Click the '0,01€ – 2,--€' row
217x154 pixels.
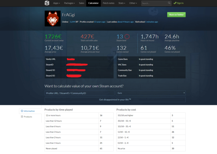(x=151, y=143)
